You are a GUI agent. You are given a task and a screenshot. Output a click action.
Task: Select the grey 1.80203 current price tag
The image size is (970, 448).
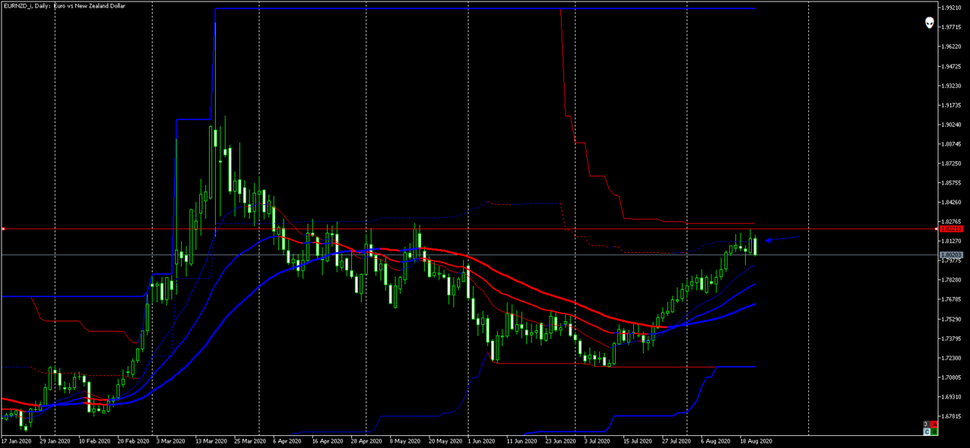click(x=952, y=255)
